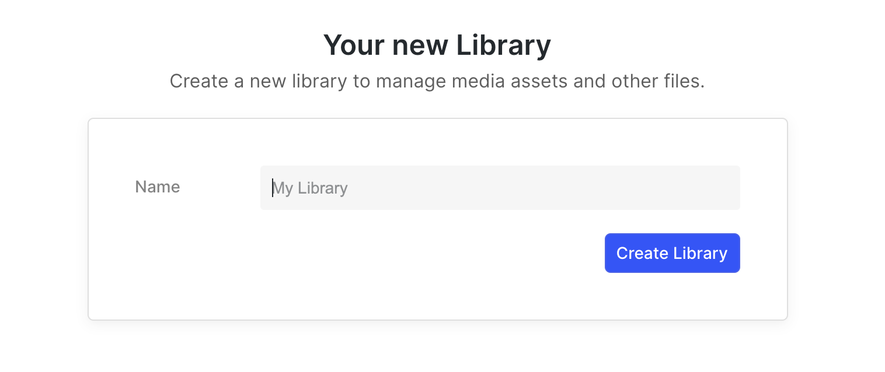The width and height of the screenshot is (885, 372).
Task: Click the "Your new Library" heading
Action: (437, 45)
